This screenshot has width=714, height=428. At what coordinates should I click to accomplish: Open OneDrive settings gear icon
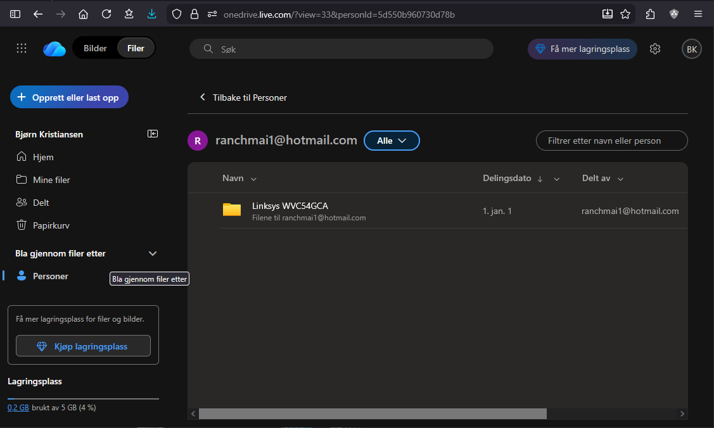(655, 49)
